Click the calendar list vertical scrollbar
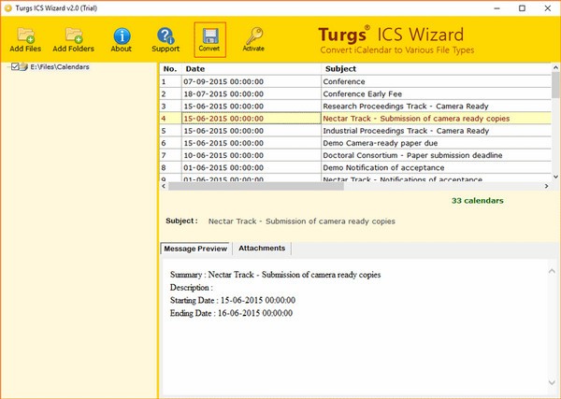 (554, 121)
